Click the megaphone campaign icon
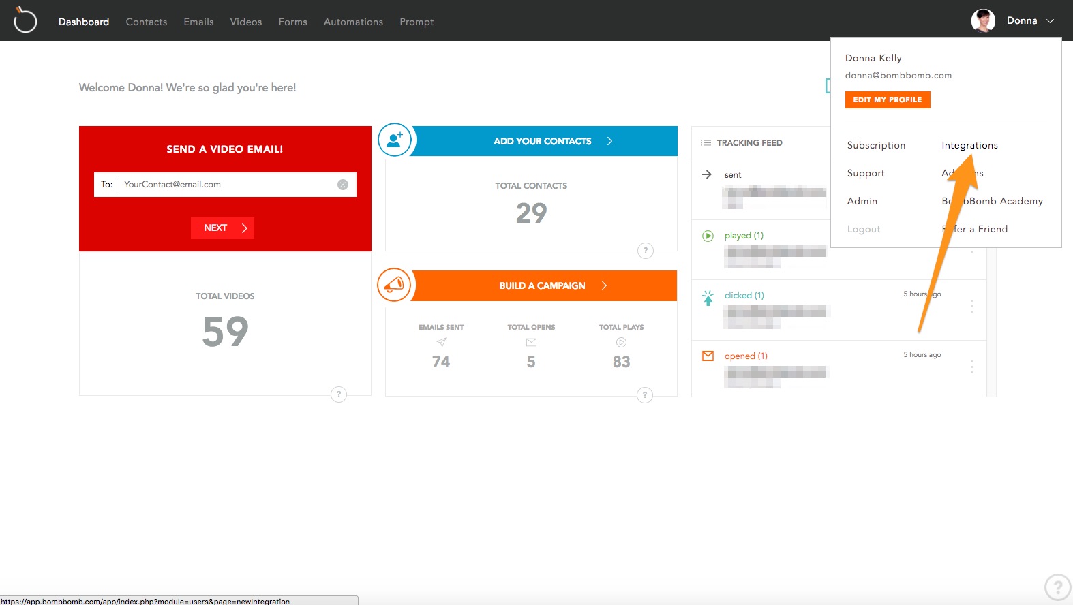 (394, 285)
